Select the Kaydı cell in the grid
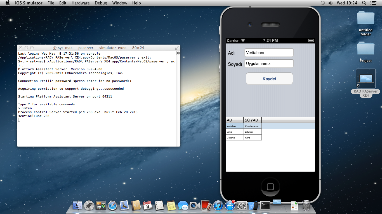 [253, 138]
